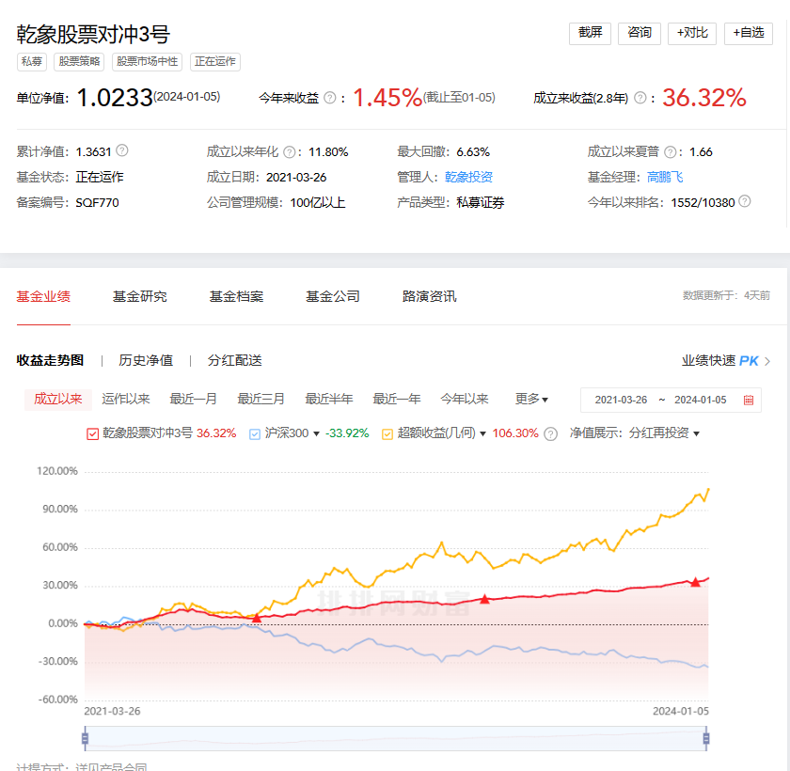Show help icon for 成立以来年化
The width and height of the screenshot is (790, 771).
click(x=290, y=152)
